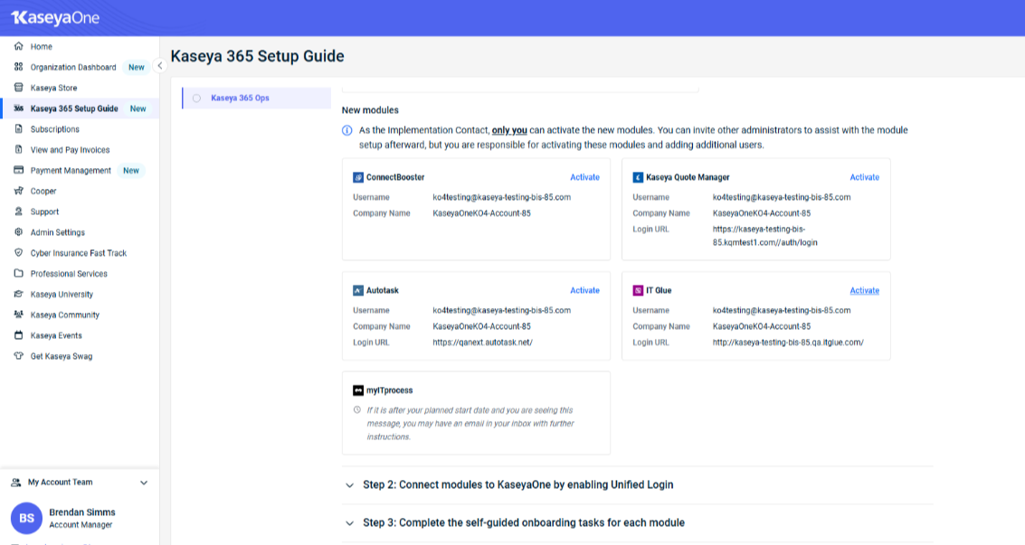Click the Get Kaseya Swag shirt icon
The width and height of the screenshot is (1025, 545).
click(x=18, y=356)
